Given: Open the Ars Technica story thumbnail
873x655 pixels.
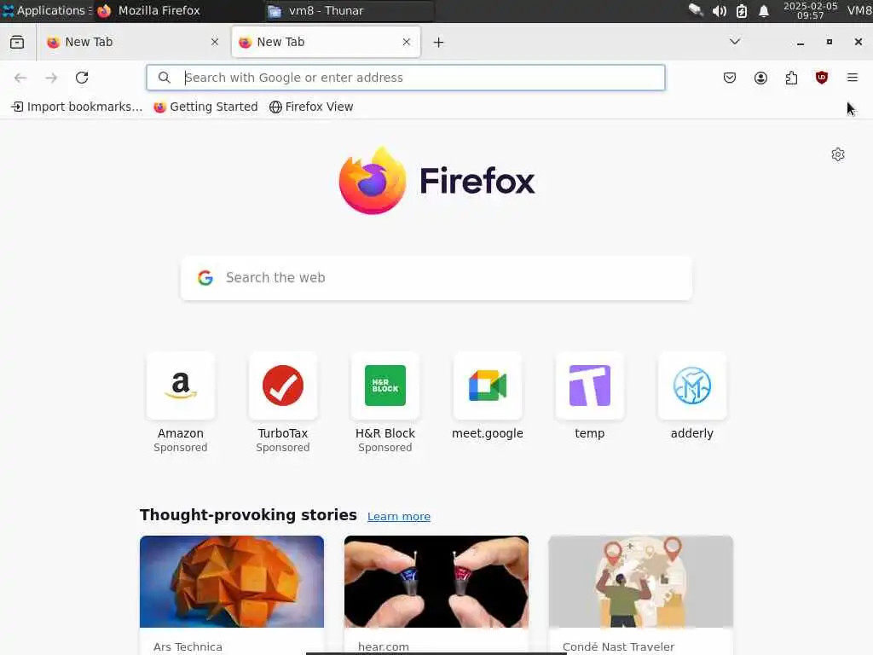Looking at the screenshot, I should [x=232, y=582].
